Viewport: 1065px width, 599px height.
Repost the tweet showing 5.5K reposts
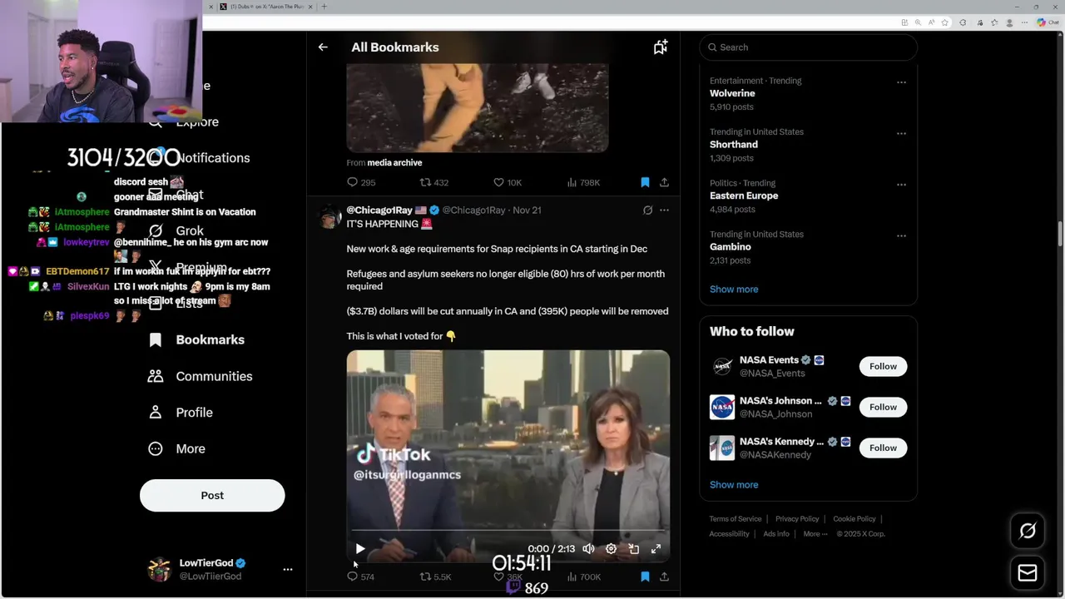[x=435, y=577]
